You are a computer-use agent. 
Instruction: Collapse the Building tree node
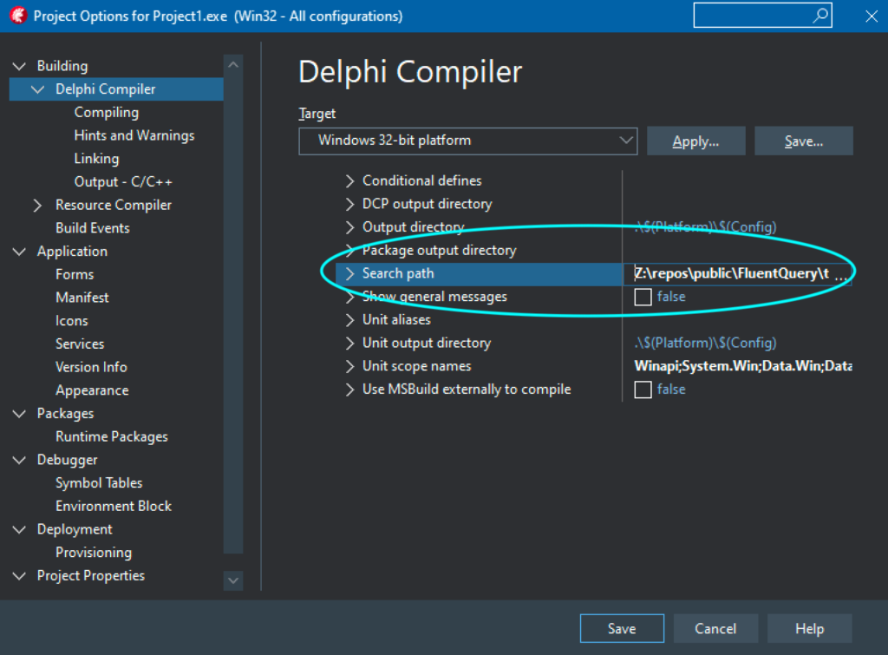pyautogui.click(x=19, y=66)
